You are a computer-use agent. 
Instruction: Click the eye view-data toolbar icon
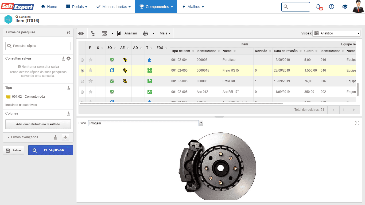click(81, 33)
